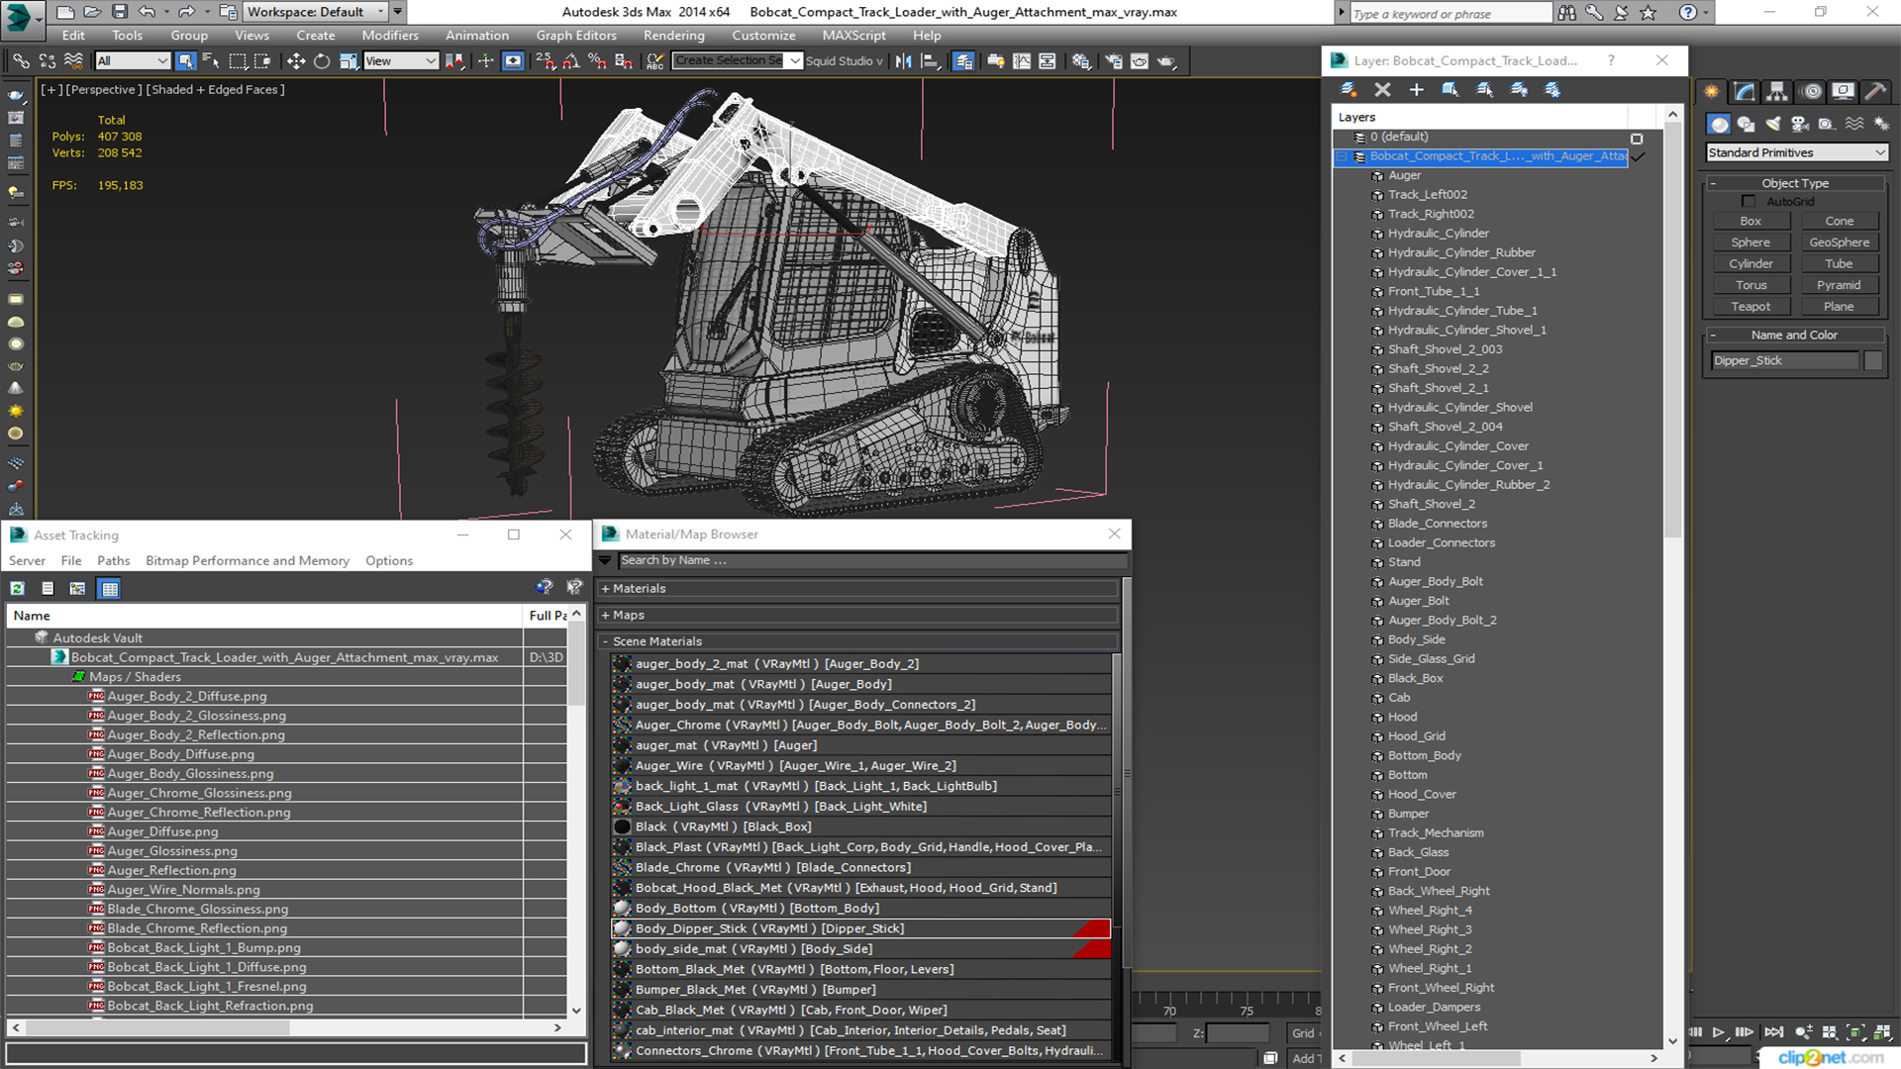Viewport: 1901px width, 1069px height.
Task: Collapse the Bobcat layer tree node
Action: pos(1343,157)
